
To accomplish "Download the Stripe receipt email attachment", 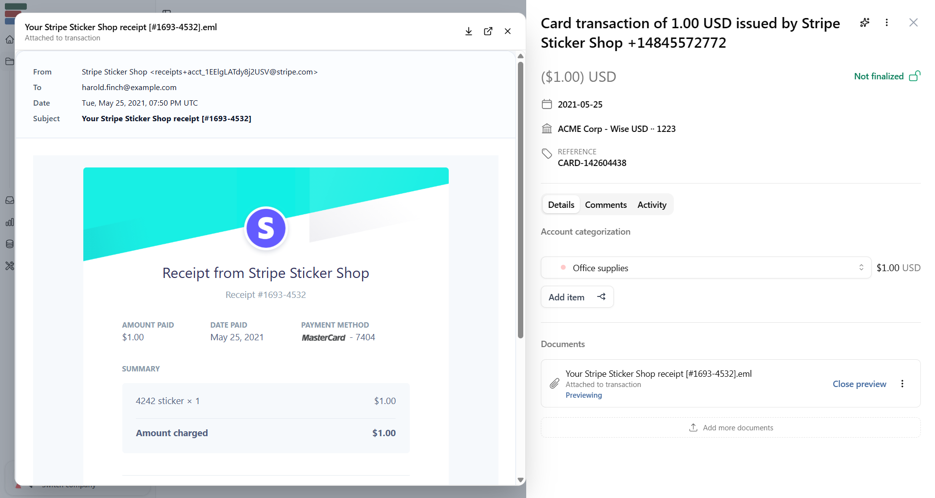I will pos(468,31).
